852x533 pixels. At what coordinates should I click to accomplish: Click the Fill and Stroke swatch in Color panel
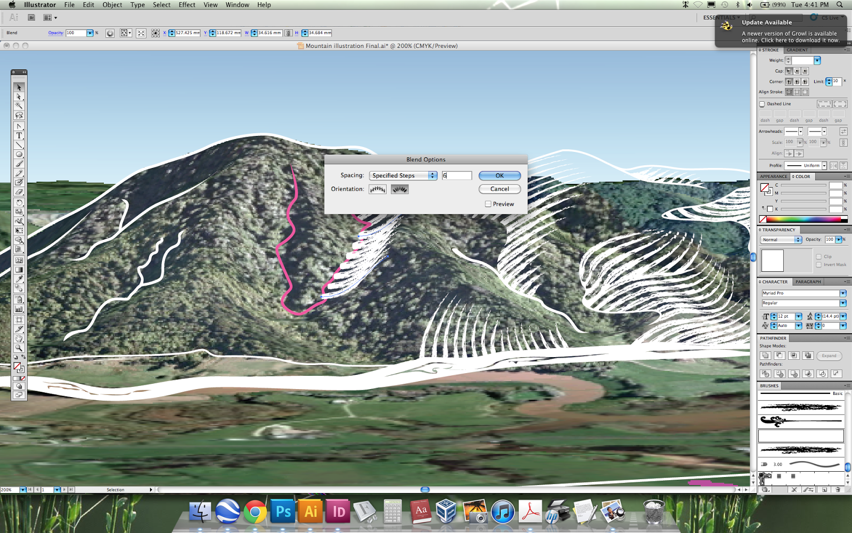(766, 189)
